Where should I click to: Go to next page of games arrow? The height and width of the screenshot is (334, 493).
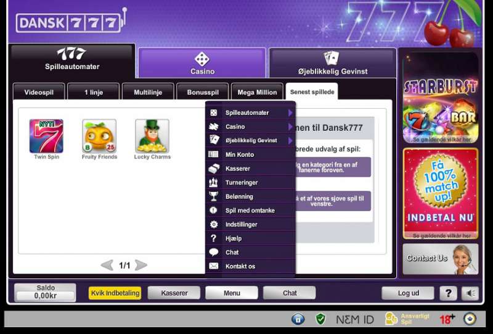tap(141, 265)
